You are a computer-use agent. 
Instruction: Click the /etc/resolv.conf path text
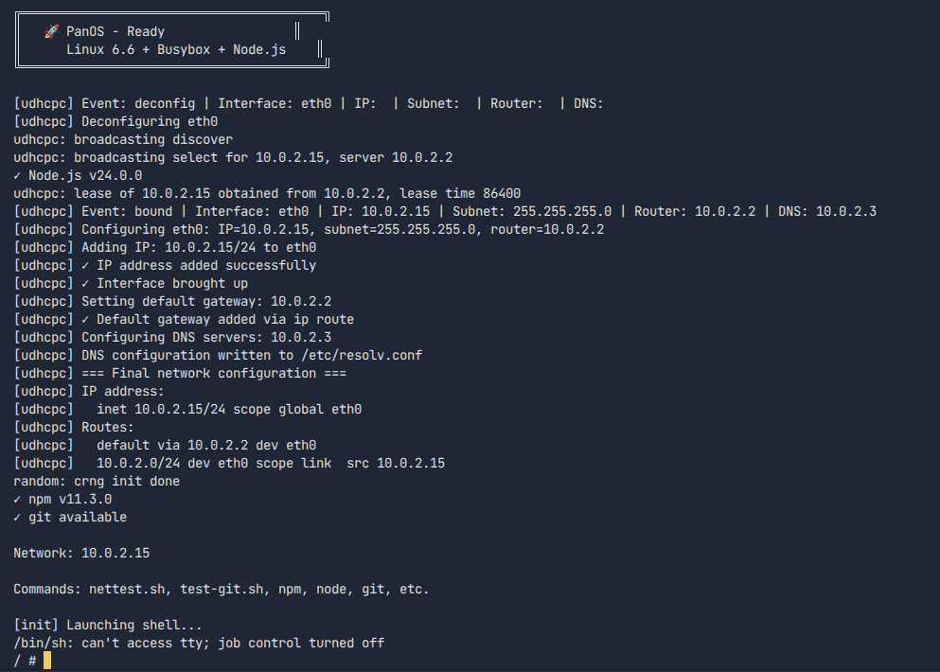point(362,355)
